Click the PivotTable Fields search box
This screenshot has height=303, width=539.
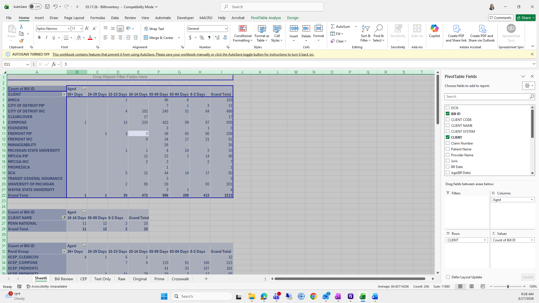(x=487, y=97)
